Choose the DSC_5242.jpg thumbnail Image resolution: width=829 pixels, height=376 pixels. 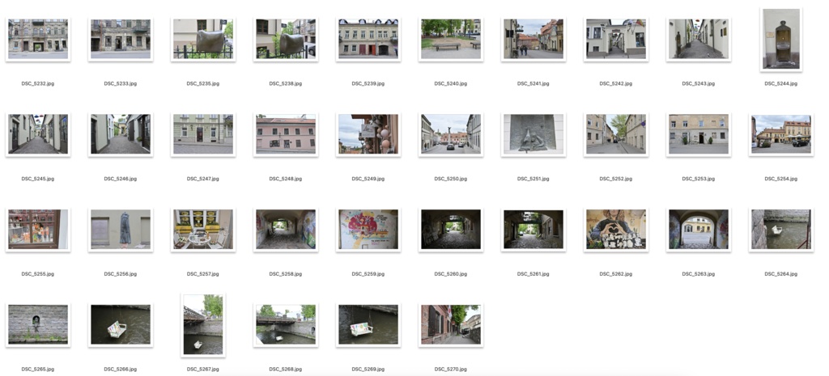pos(616,40)
